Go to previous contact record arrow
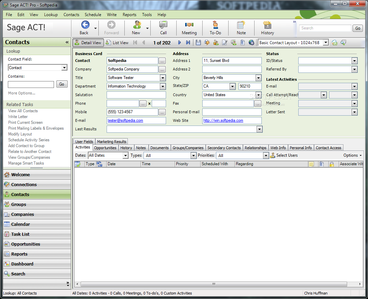Image resolution: width=368 pixels, height=299 pixels. [144, 42]
